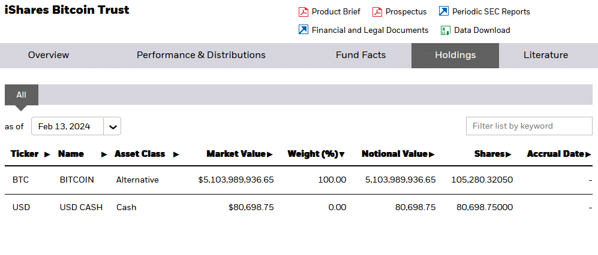
Task: Open Financial and Legal Documents link
Action: pyautogui.click(x=370, y=30)
